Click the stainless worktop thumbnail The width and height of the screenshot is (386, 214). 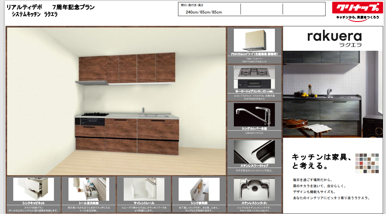(254, 151)
